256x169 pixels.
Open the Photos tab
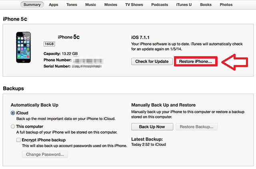226,4
